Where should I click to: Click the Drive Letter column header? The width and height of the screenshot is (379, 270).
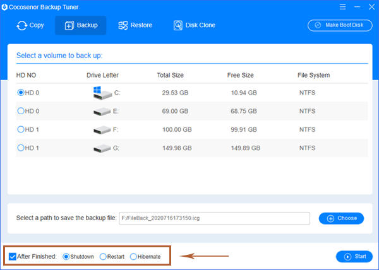(x=102, y=75)
